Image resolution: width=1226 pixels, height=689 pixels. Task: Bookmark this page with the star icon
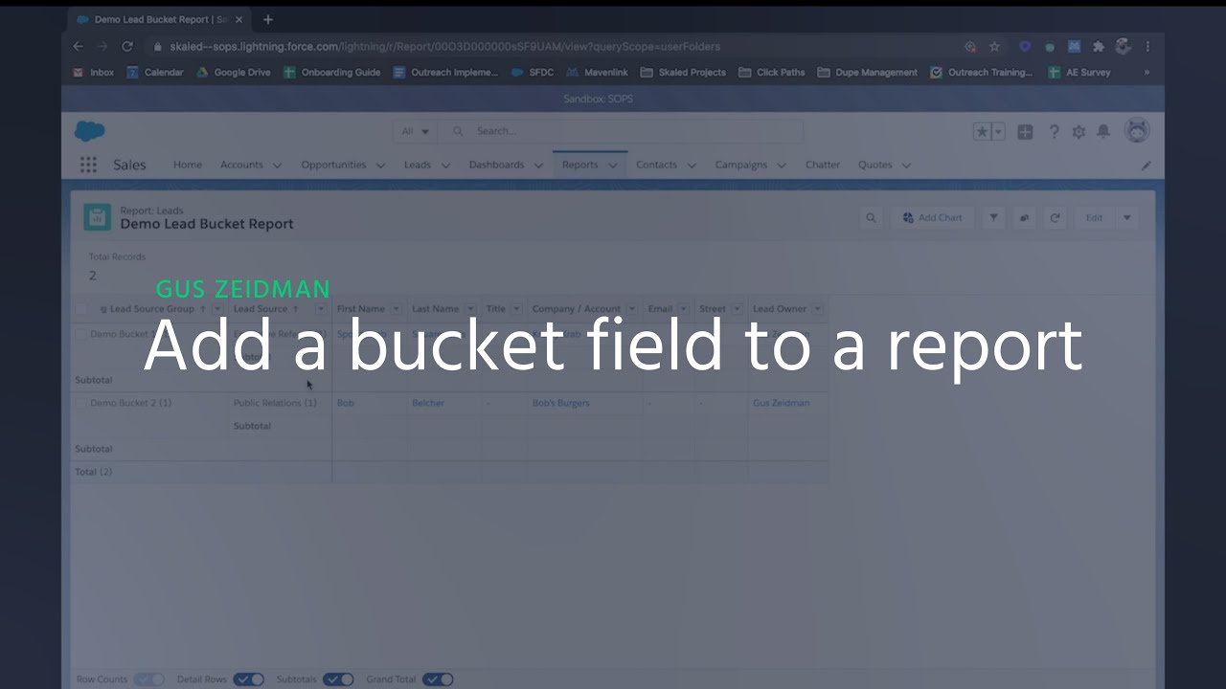(994, 46)
